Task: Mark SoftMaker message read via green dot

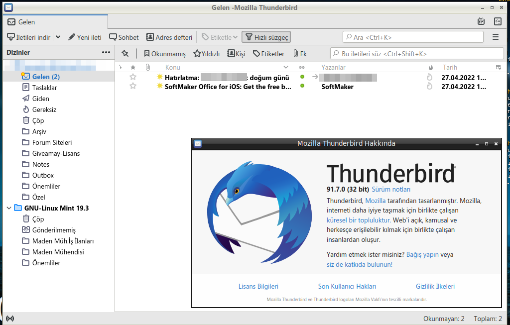Action: [302, 86]
